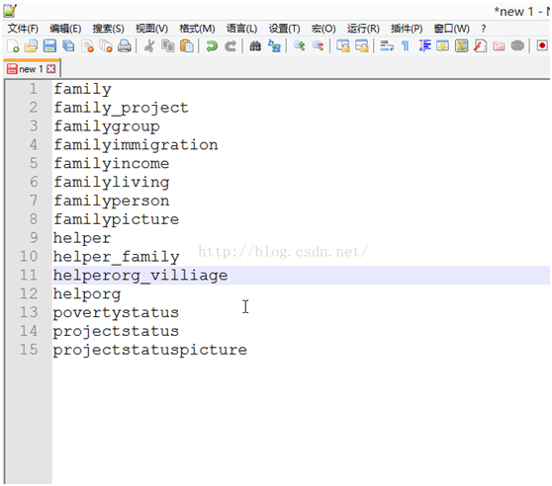Open the 宏(O) menu
The width and height of the screenshot is (552, 486).
click(323, 29)
